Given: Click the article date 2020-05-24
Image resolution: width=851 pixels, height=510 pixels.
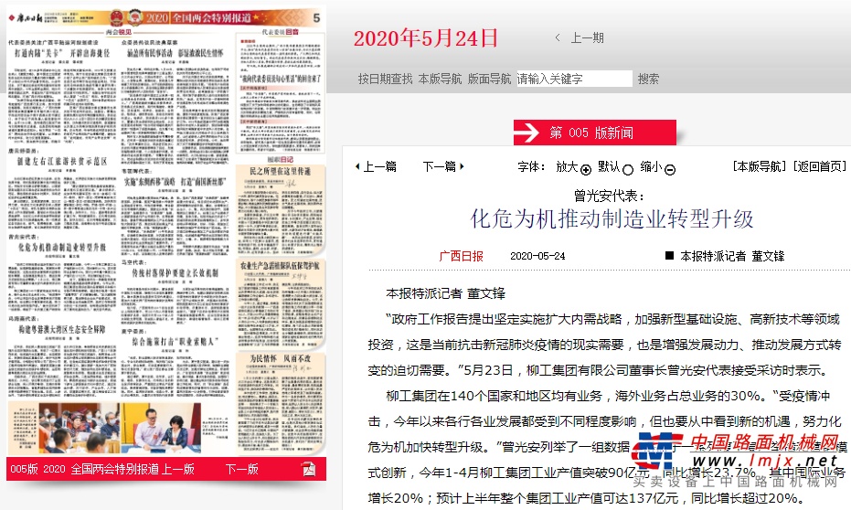Looking at the screenshot, I should [537, 256].
